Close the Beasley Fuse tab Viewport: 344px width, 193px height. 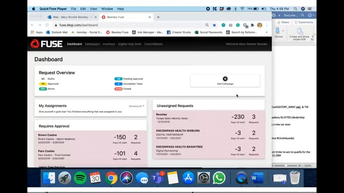[150, 17]
